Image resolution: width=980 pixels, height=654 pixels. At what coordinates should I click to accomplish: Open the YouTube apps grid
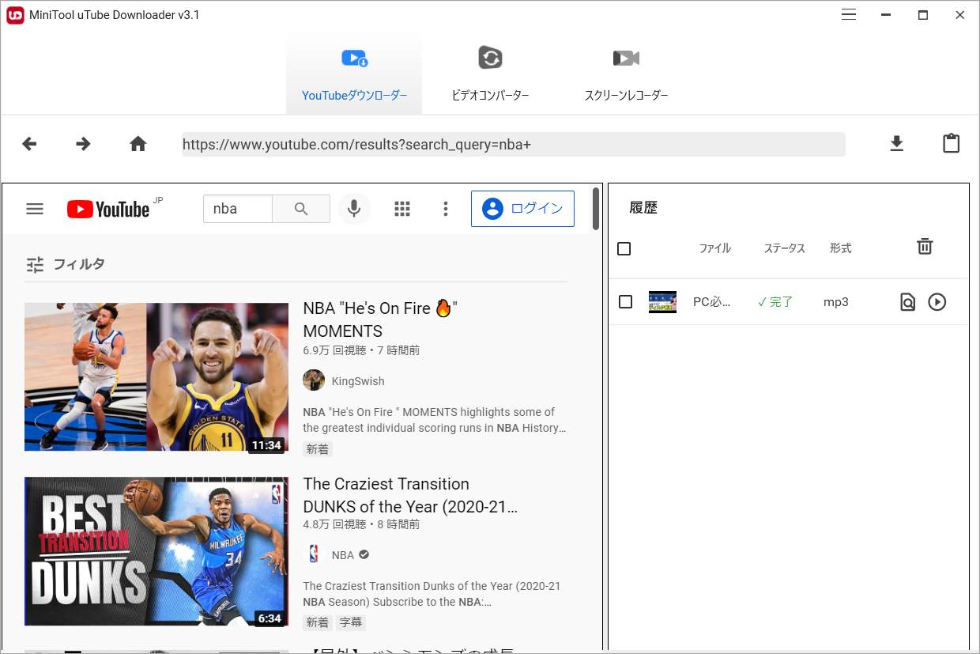point(402,209)
